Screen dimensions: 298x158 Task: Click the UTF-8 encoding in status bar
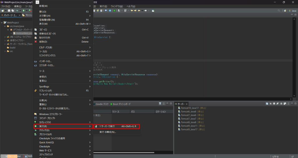click(x=275, y=156)
